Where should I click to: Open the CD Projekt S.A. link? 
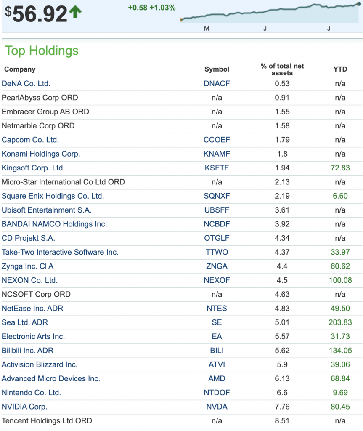(x=28, y=238)
